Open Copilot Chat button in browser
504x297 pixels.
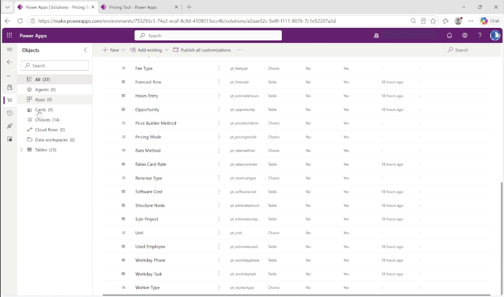pos(490,21)
